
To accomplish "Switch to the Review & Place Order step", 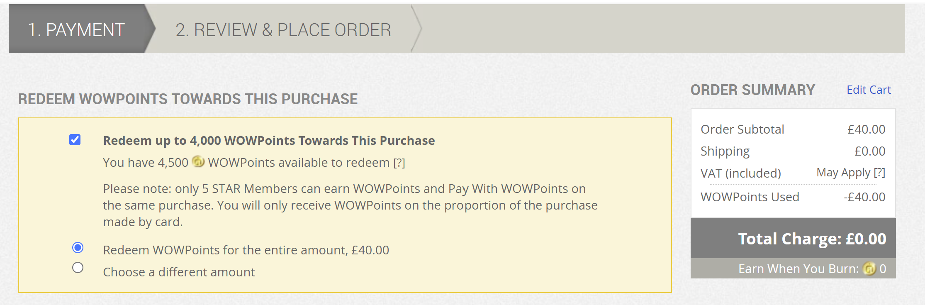I will [x=283, y=29].
